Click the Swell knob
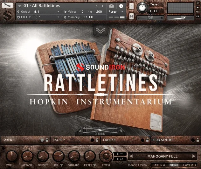 tap(11, 156)
